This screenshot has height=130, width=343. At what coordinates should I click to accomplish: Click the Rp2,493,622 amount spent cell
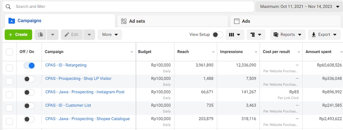330,119
